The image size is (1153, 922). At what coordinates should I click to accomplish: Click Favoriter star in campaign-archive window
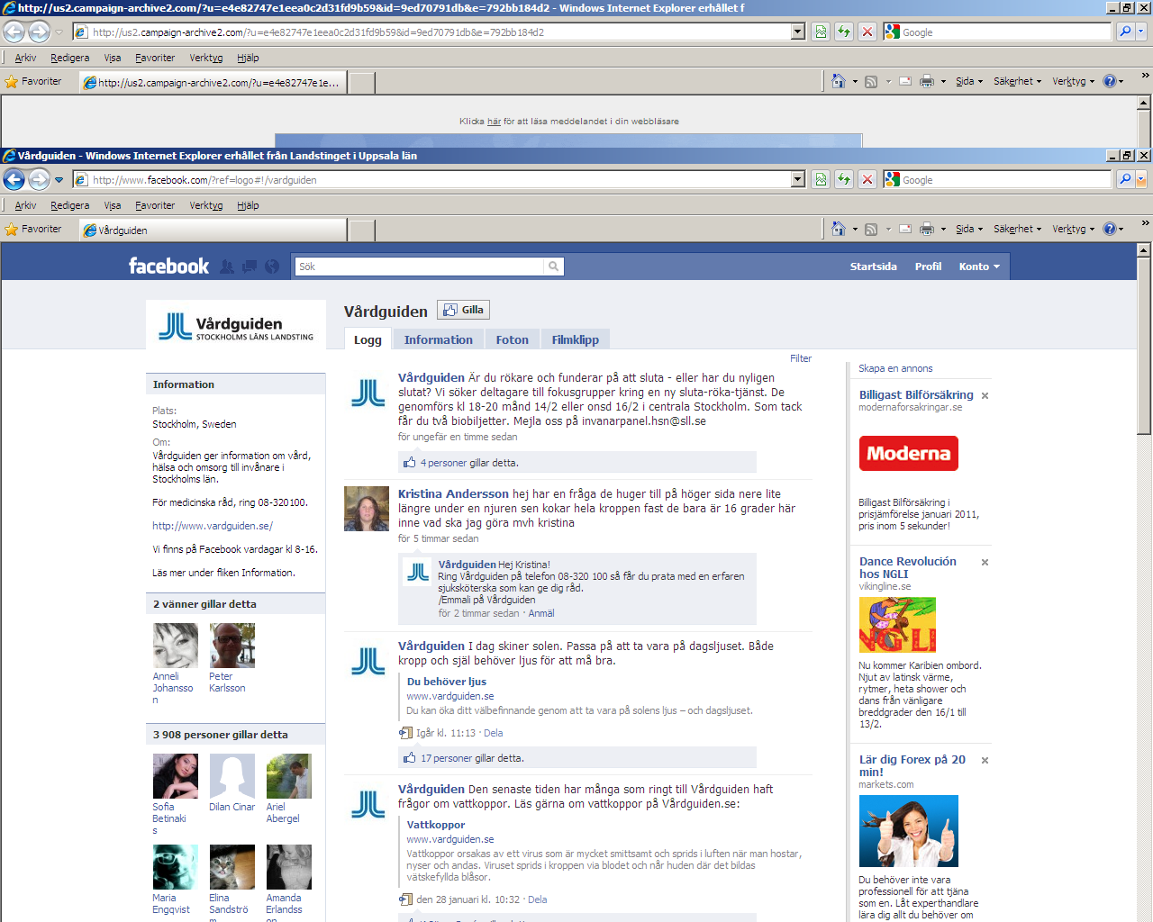(x=12, y=82)
